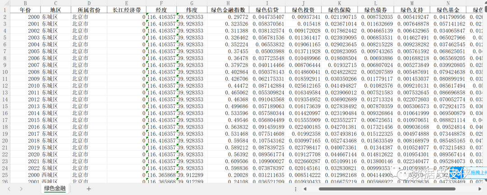Click the 所属省份 header cell
The width and height of the screenshot is (487, 195).
click(89, 9)
